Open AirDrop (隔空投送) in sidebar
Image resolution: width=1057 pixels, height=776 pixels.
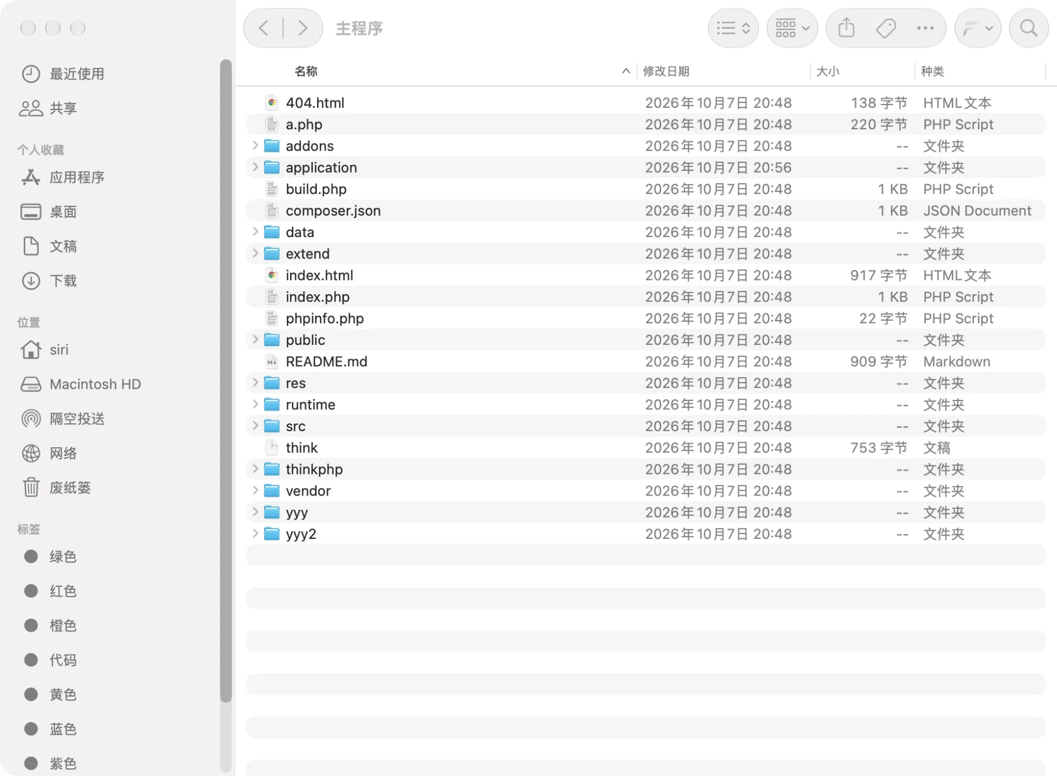tap(63, 419)
